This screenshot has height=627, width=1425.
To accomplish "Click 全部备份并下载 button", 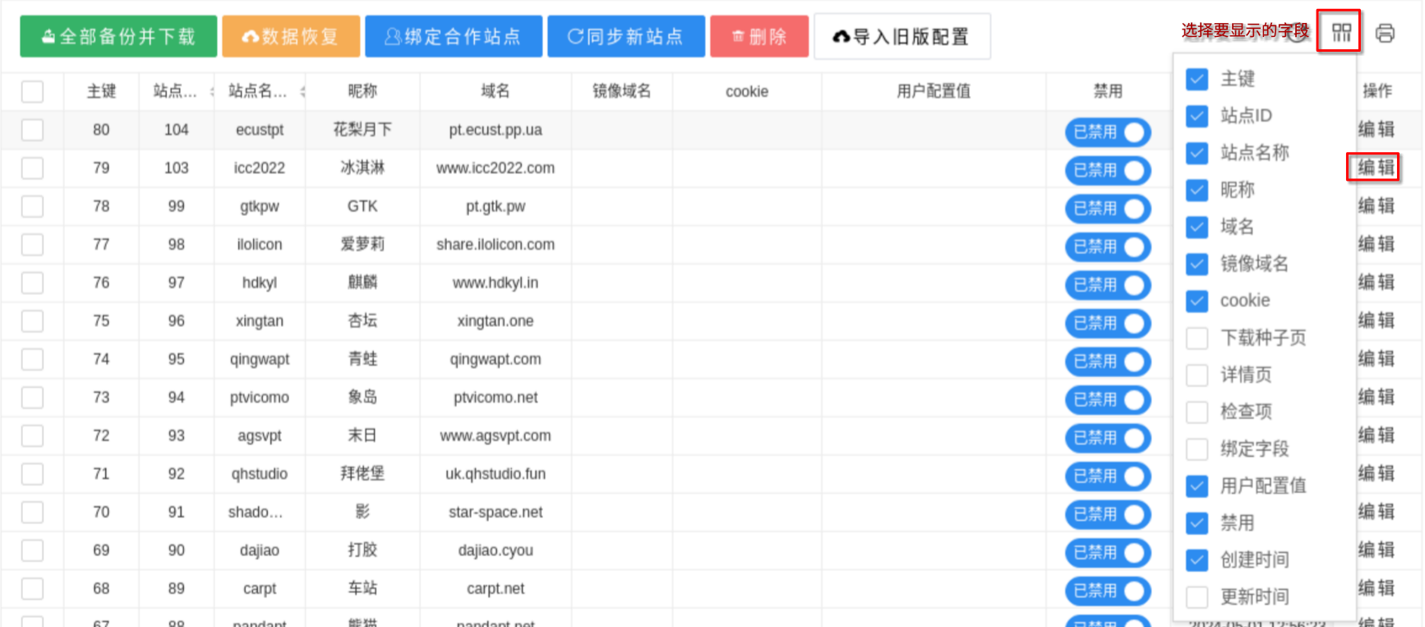I will 118,36.
